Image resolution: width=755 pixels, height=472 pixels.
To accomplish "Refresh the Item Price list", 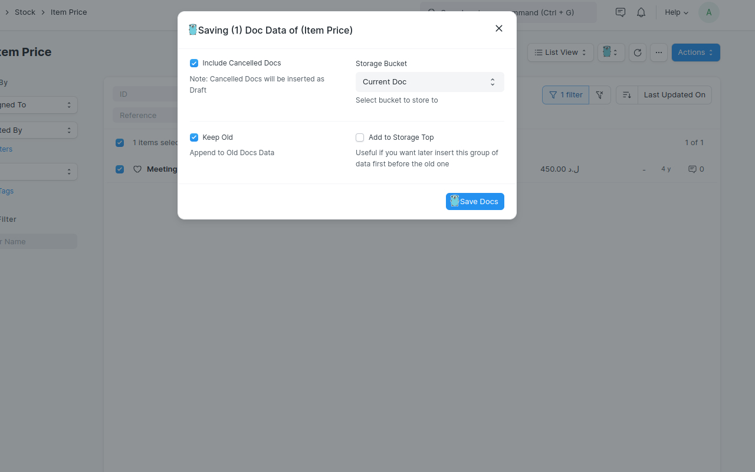I will tap(638, 53).
